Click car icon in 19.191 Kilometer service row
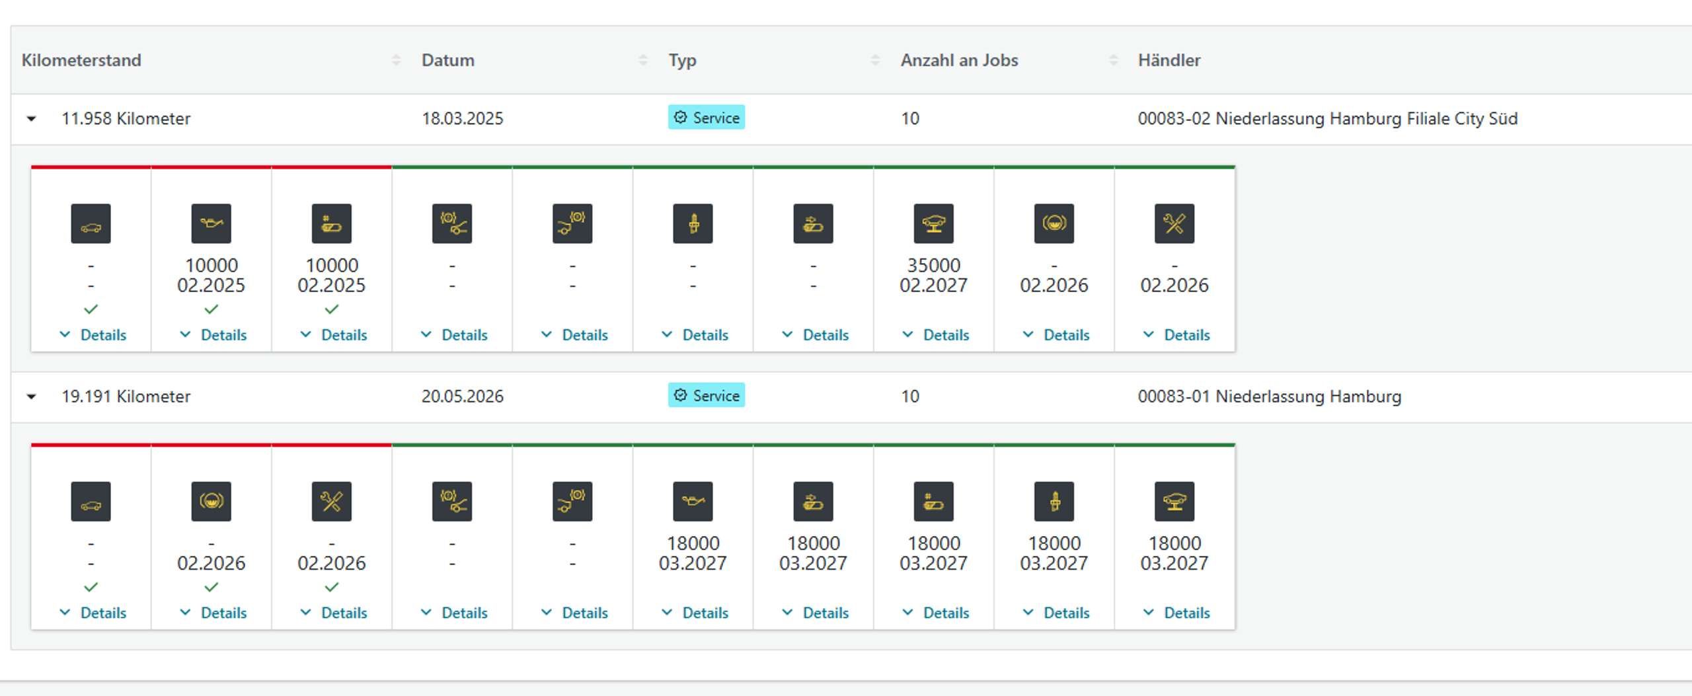The height and width of the screenshot is (696, 1692). click(x=91, y=502)
